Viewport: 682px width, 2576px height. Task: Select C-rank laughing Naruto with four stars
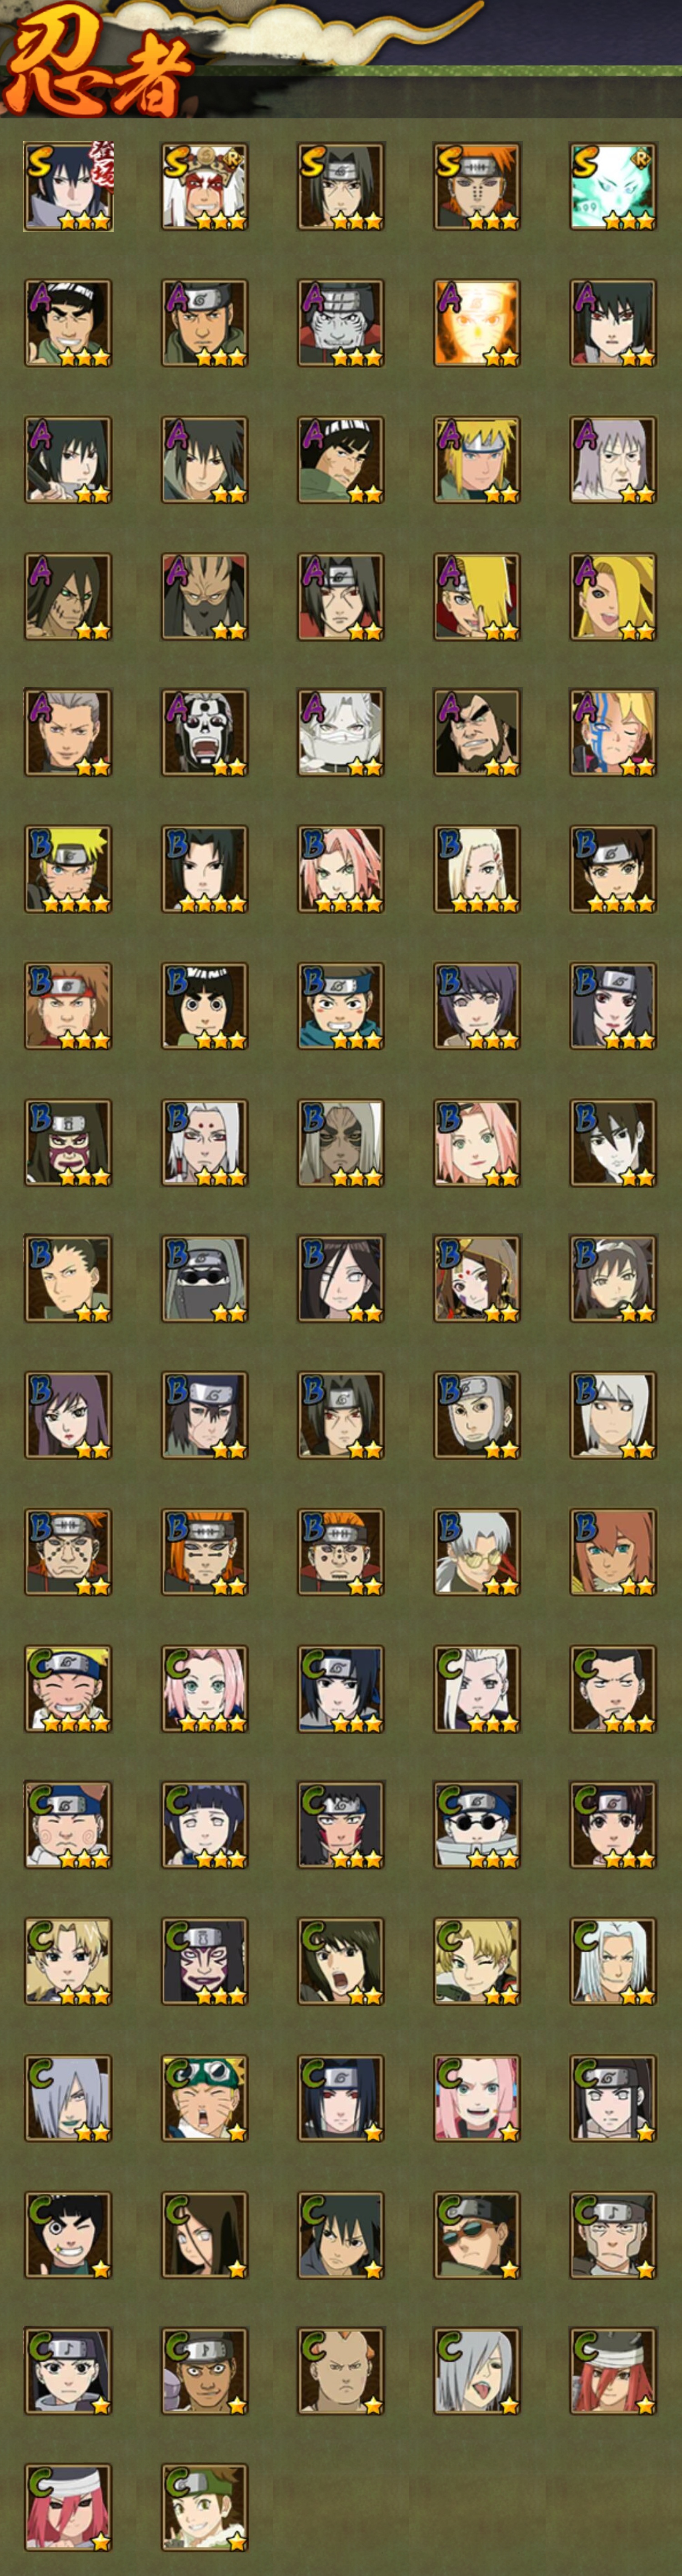pyautogui.click(x=68, y=1689)
